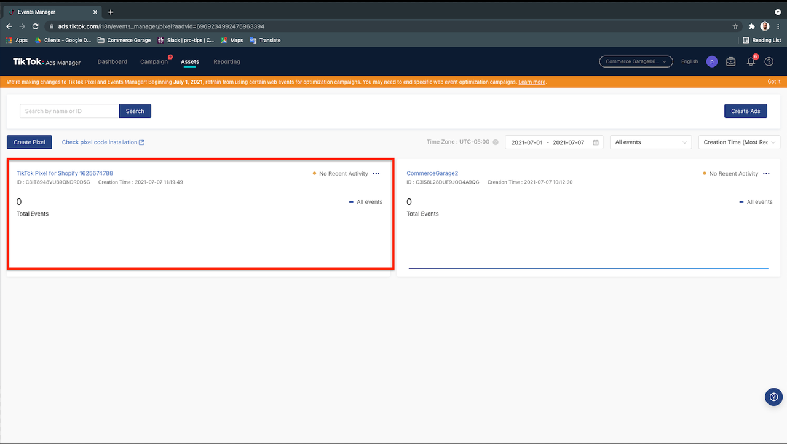This screenshot has width=787, height=444.
Task: Open the floating help button at bottom right
Action: (x=773, y=397)
